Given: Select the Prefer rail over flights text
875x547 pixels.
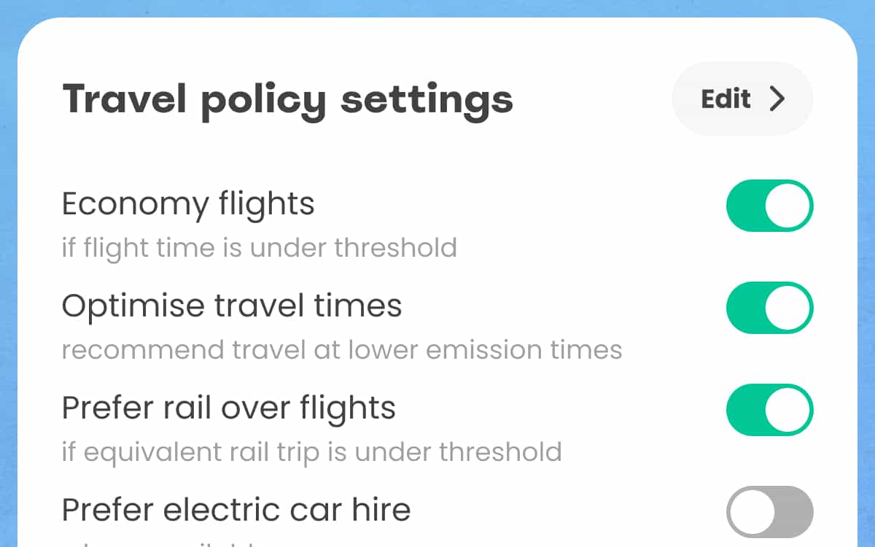Looking at the screenshot, I should point(228,408).
